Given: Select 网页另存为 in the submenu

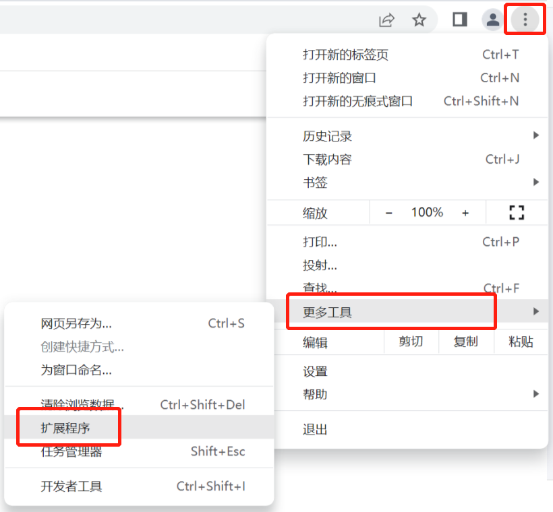Looking at the screenshot, I should [x=76, y=323].
